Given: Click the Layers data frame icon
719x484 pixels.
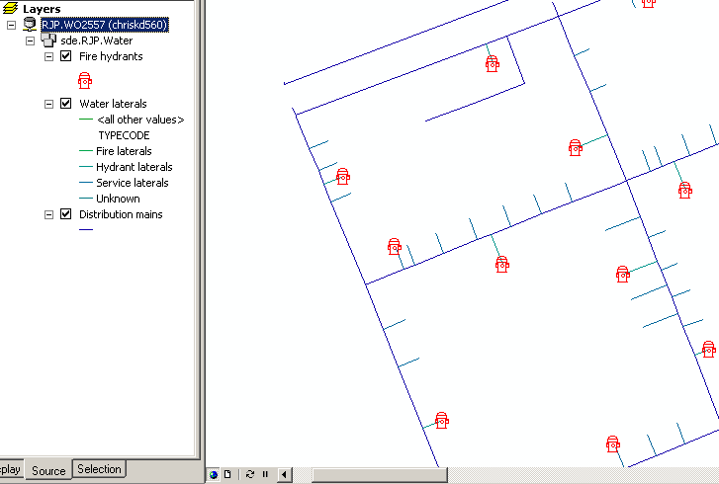Looking at the screenshot, I should (x=12, y=9).
